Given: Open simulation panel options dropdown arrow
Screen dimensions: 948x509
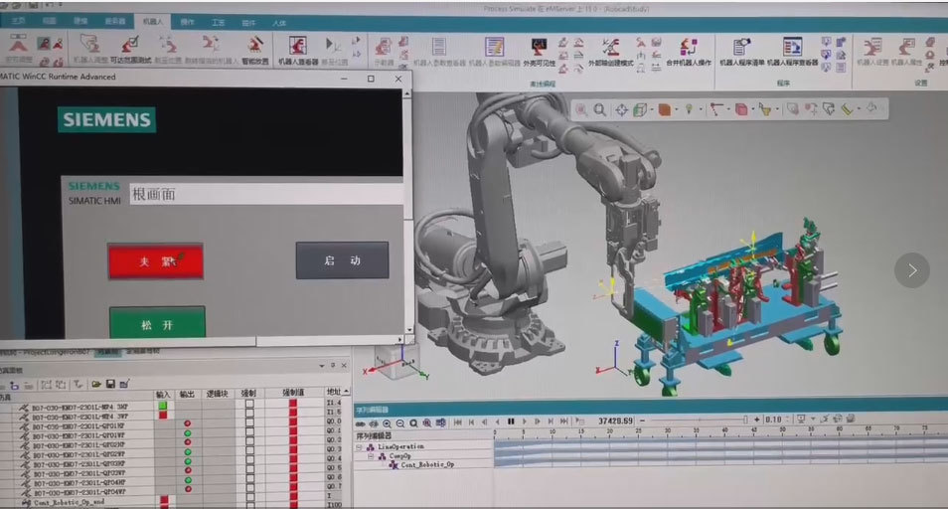Looking at the screenshot, I should click(x=322, y=366).
